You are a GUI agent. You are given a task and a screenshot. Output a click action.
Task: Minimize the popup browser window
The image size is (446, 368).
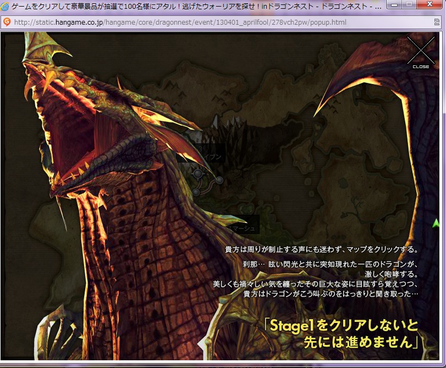click(x=394, y=4)
